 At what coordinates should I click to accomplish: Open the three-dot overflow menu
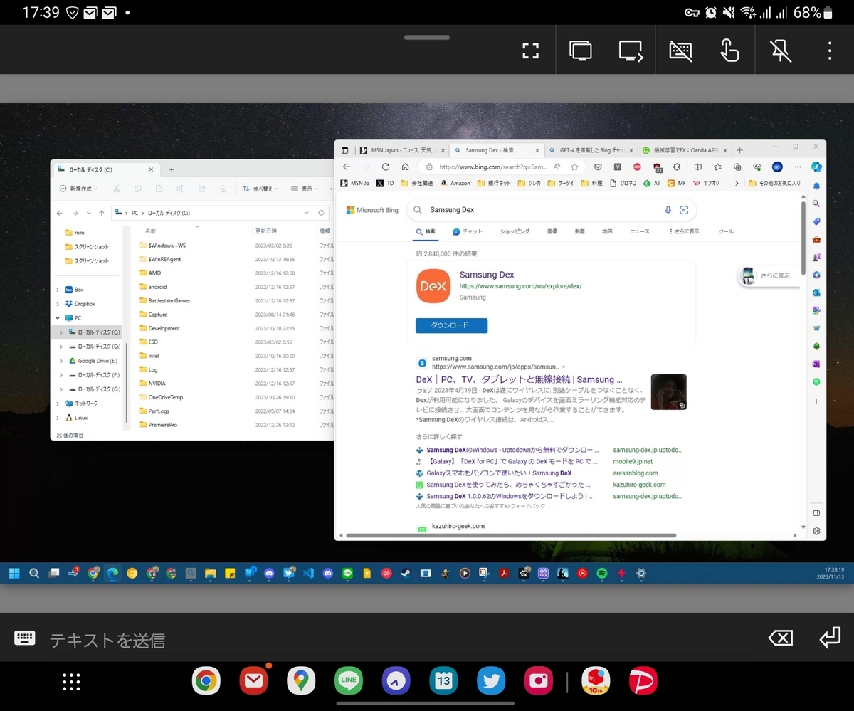tap(829, 51)
